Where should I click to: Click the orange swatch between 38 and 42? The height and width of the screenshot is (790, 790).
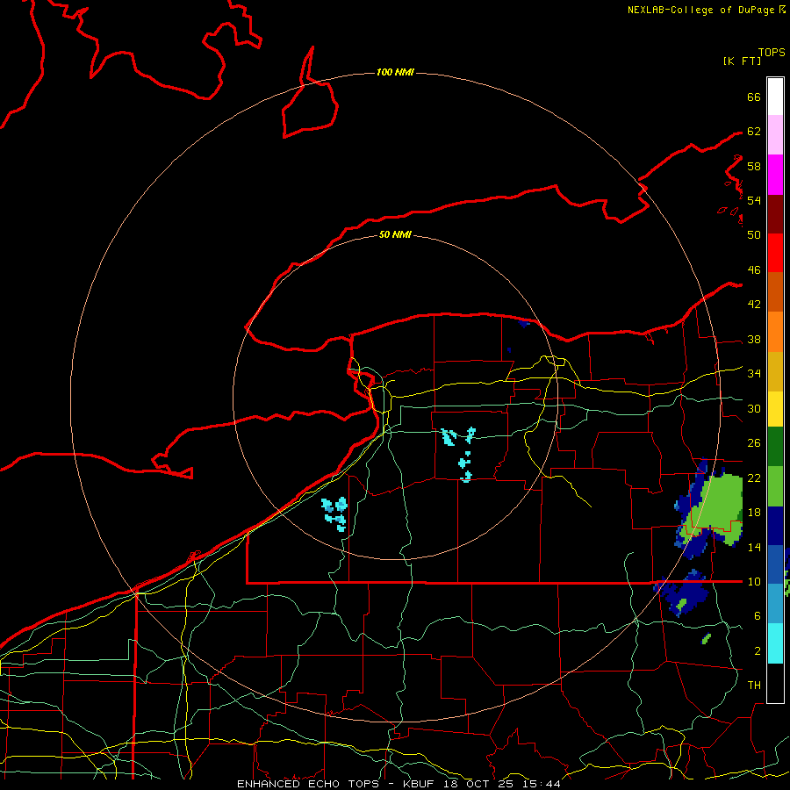pyautogui.click(x=775, y=331)
